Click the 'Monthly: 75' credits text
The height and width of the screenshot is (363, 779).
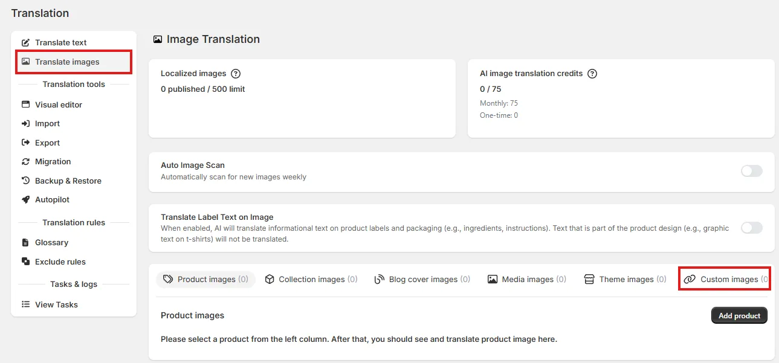[x=499, y=103]
